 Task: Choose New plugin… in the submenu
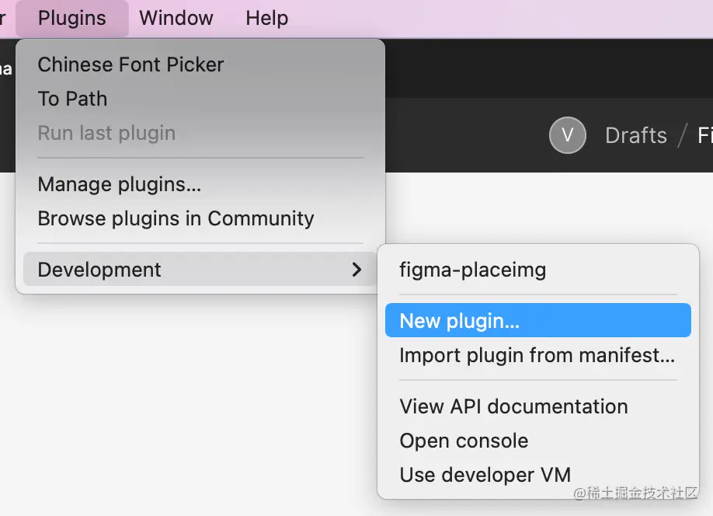click(459, 321)
